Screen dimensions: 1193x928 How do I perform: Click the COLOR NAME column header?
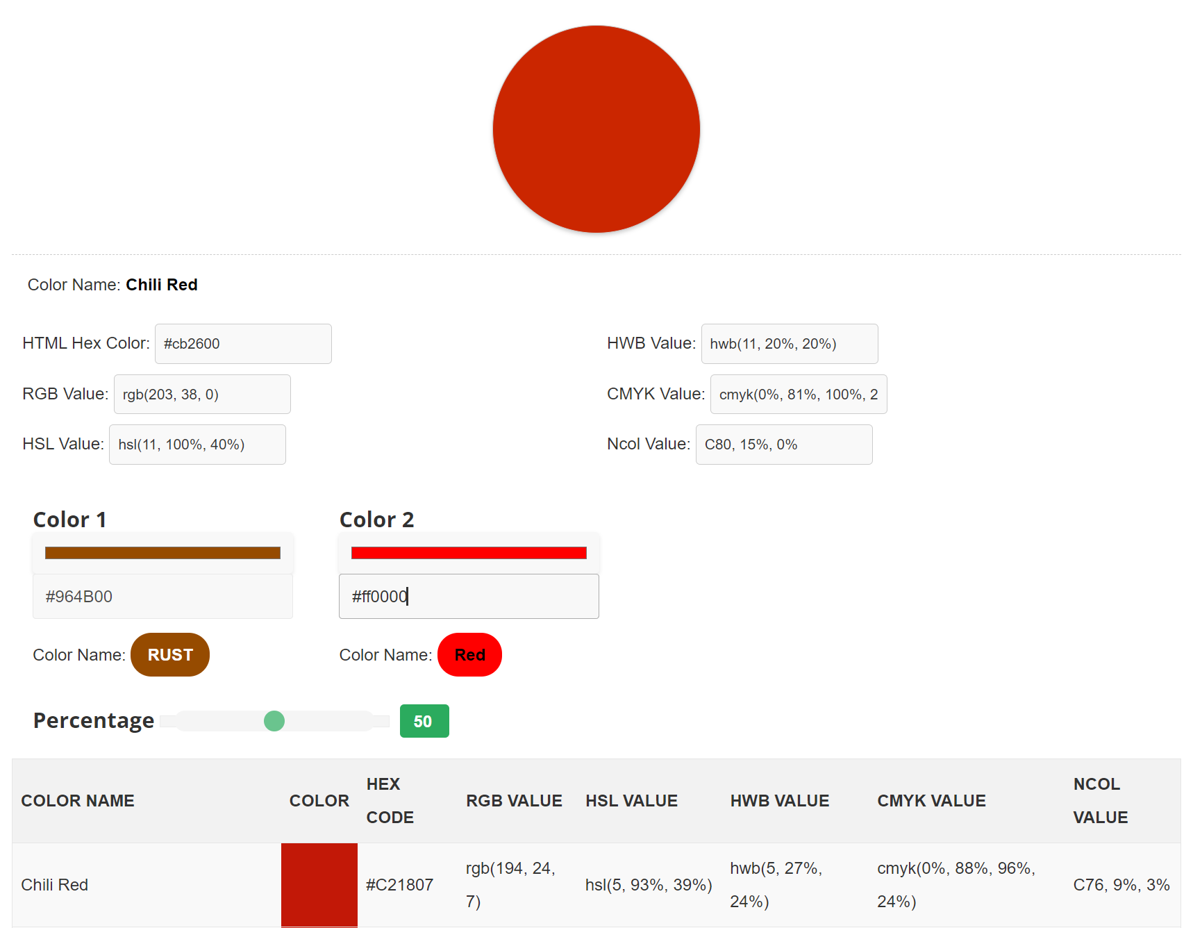78,801
